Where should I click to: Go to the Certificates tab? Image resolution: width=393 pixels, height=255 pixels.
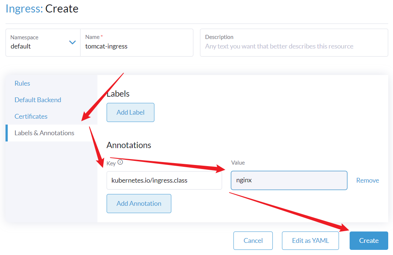click(31, 116)
